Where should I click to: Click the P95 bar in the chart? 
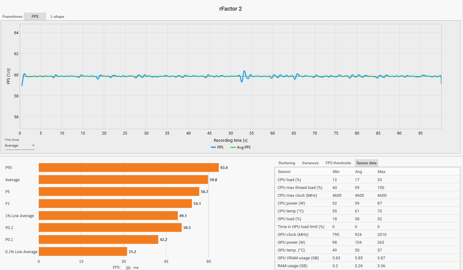129,168
